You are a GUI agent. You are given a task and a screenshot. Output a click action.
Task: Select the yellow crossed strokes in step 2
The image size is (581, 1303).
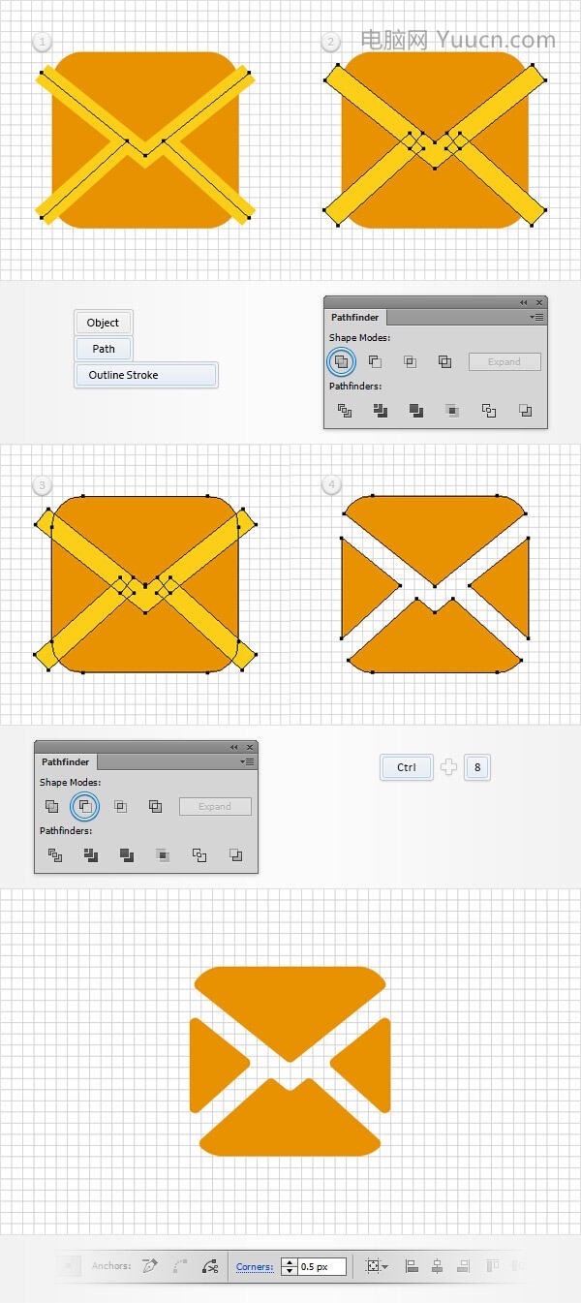[x=435, y=143]
